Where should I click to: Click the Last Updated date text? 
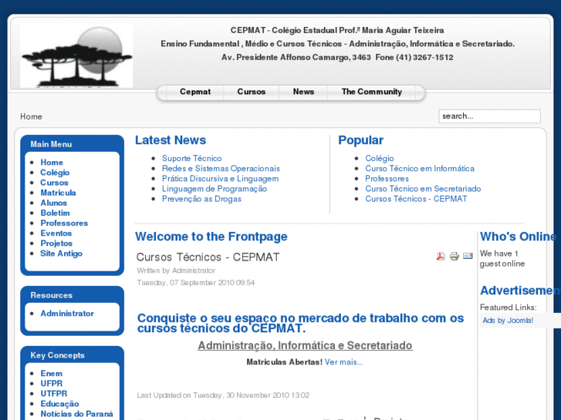(x=223, y=395)
